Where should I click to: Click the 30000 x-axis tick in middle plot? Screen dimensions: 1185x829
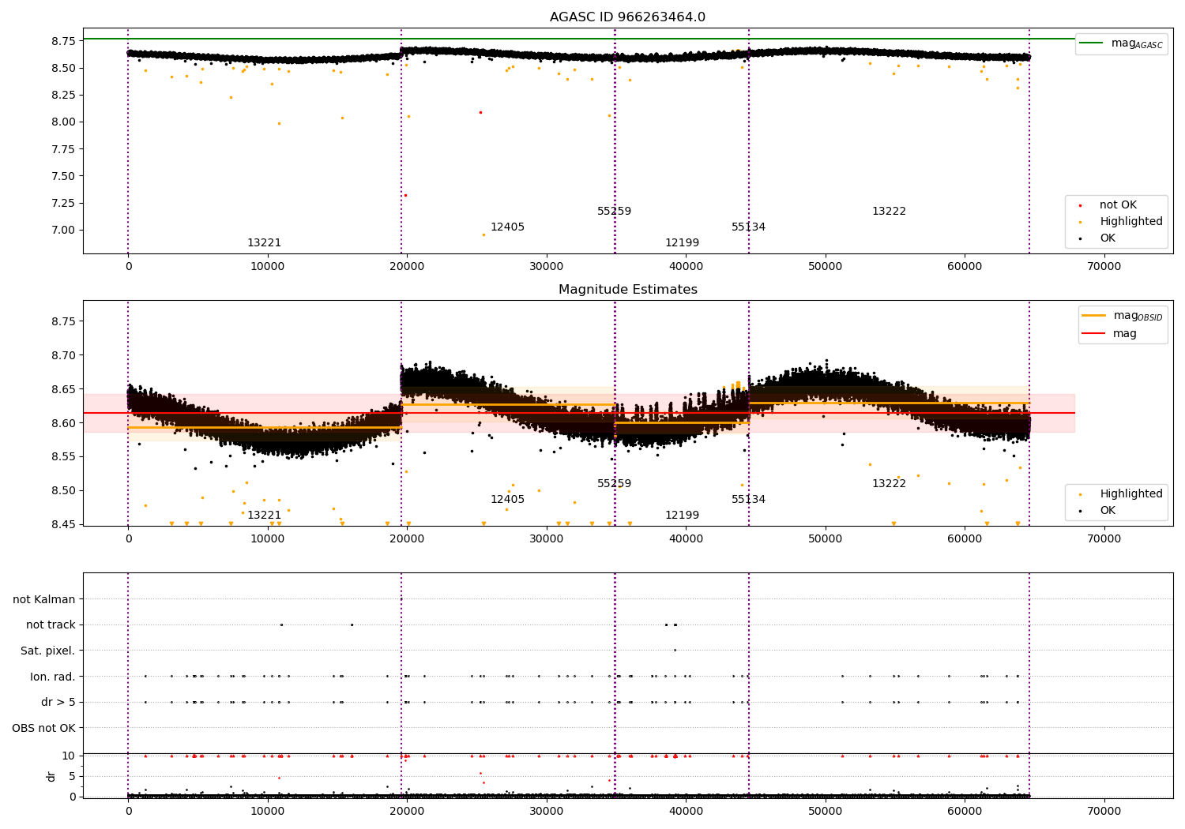pyautogui.click(x=546, y=539)
